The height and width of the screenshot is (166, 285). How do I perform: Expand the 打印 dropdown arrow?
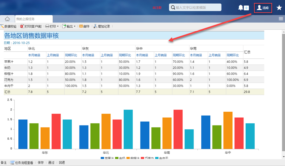58,26
